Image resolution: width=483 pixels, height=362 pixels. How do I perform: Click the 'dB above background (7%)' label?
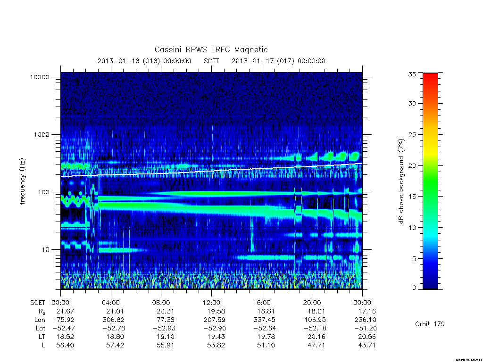coord(401,181)
